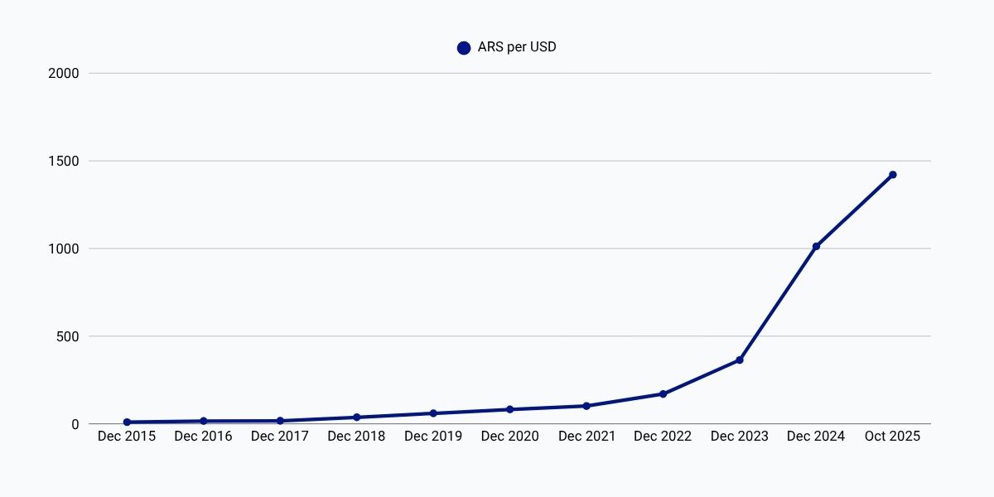Click the Dec 2016 x-axis label

click(203, 437)
